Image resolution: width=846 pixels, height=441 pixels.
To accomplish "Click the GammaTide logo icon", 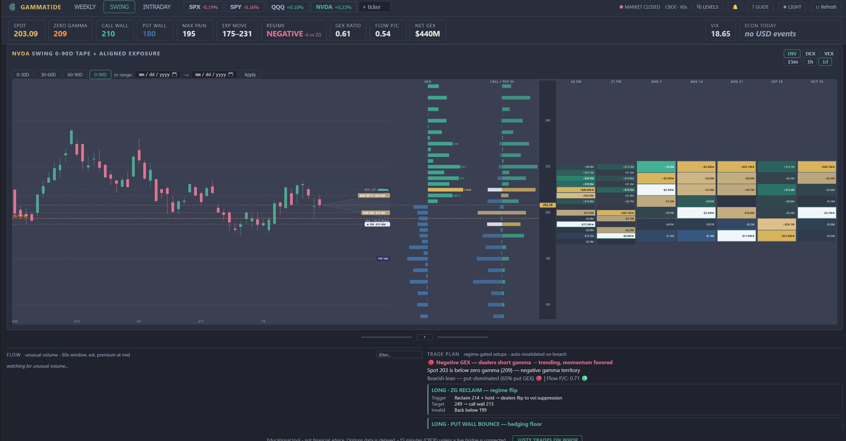I will click(12, 7).
